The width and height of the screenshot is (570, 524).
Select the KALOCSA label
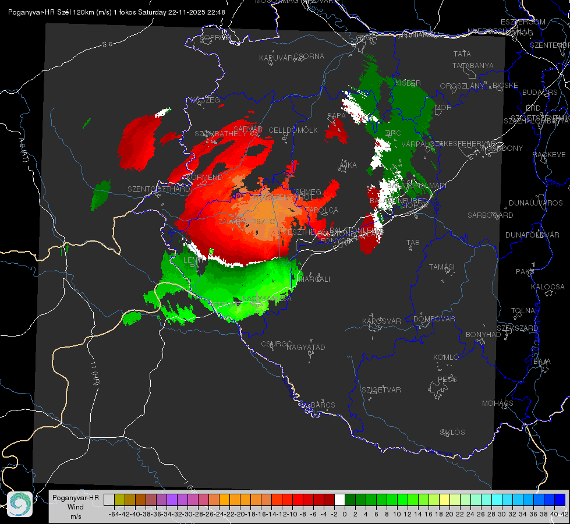(x=547, y=287)
